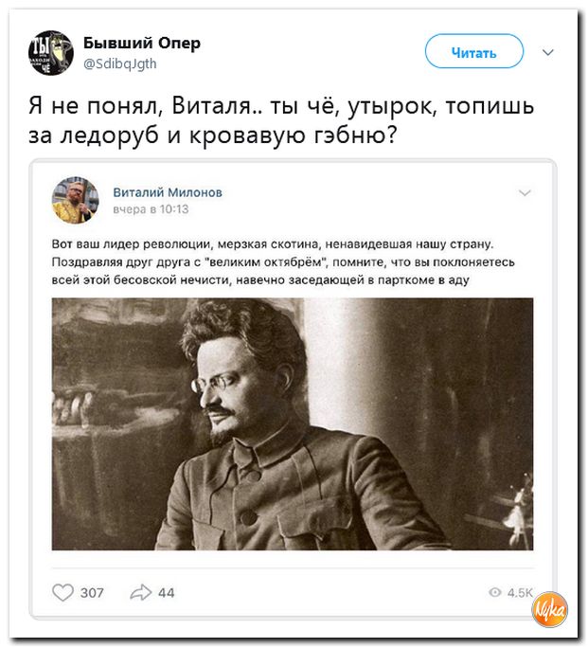Click the 307 likes count
Image resolution: width=588 pixels, height=648 pixels.
pos(92,593)
